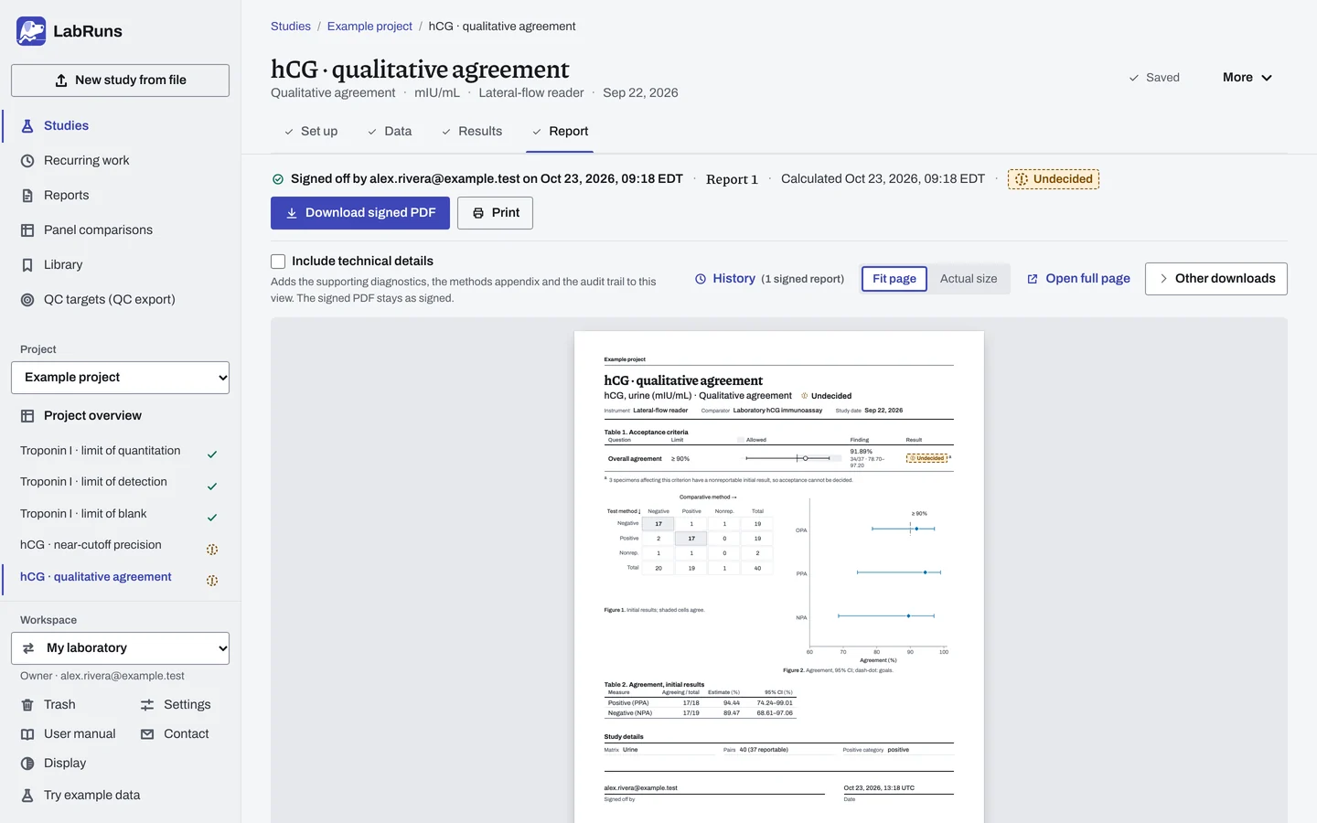
Task: Open Troponin I · limit of detection
Action: (x=120, y=483)
